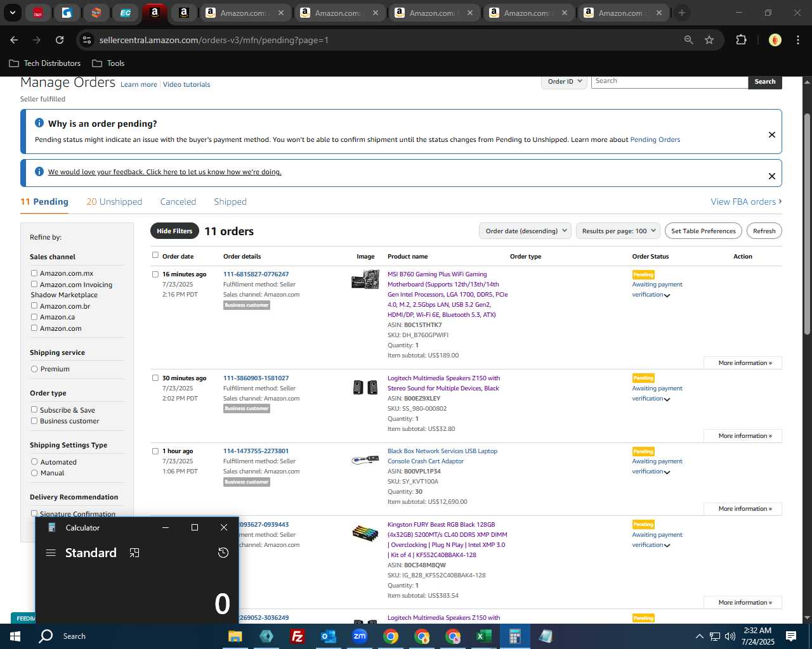Expand More information for the MSI motherboard order
Image resolution: width=812 pixels, height=649 pixels.
(x=743, y=363)
